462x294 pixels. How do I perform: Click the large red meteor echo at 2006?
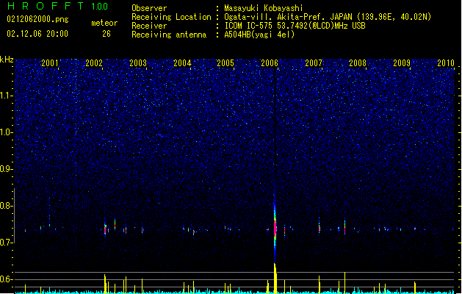tap(275, 229)
